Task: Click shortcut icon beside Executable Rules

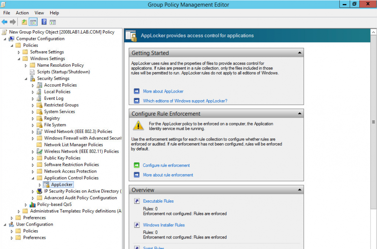Action: [137, 201]
